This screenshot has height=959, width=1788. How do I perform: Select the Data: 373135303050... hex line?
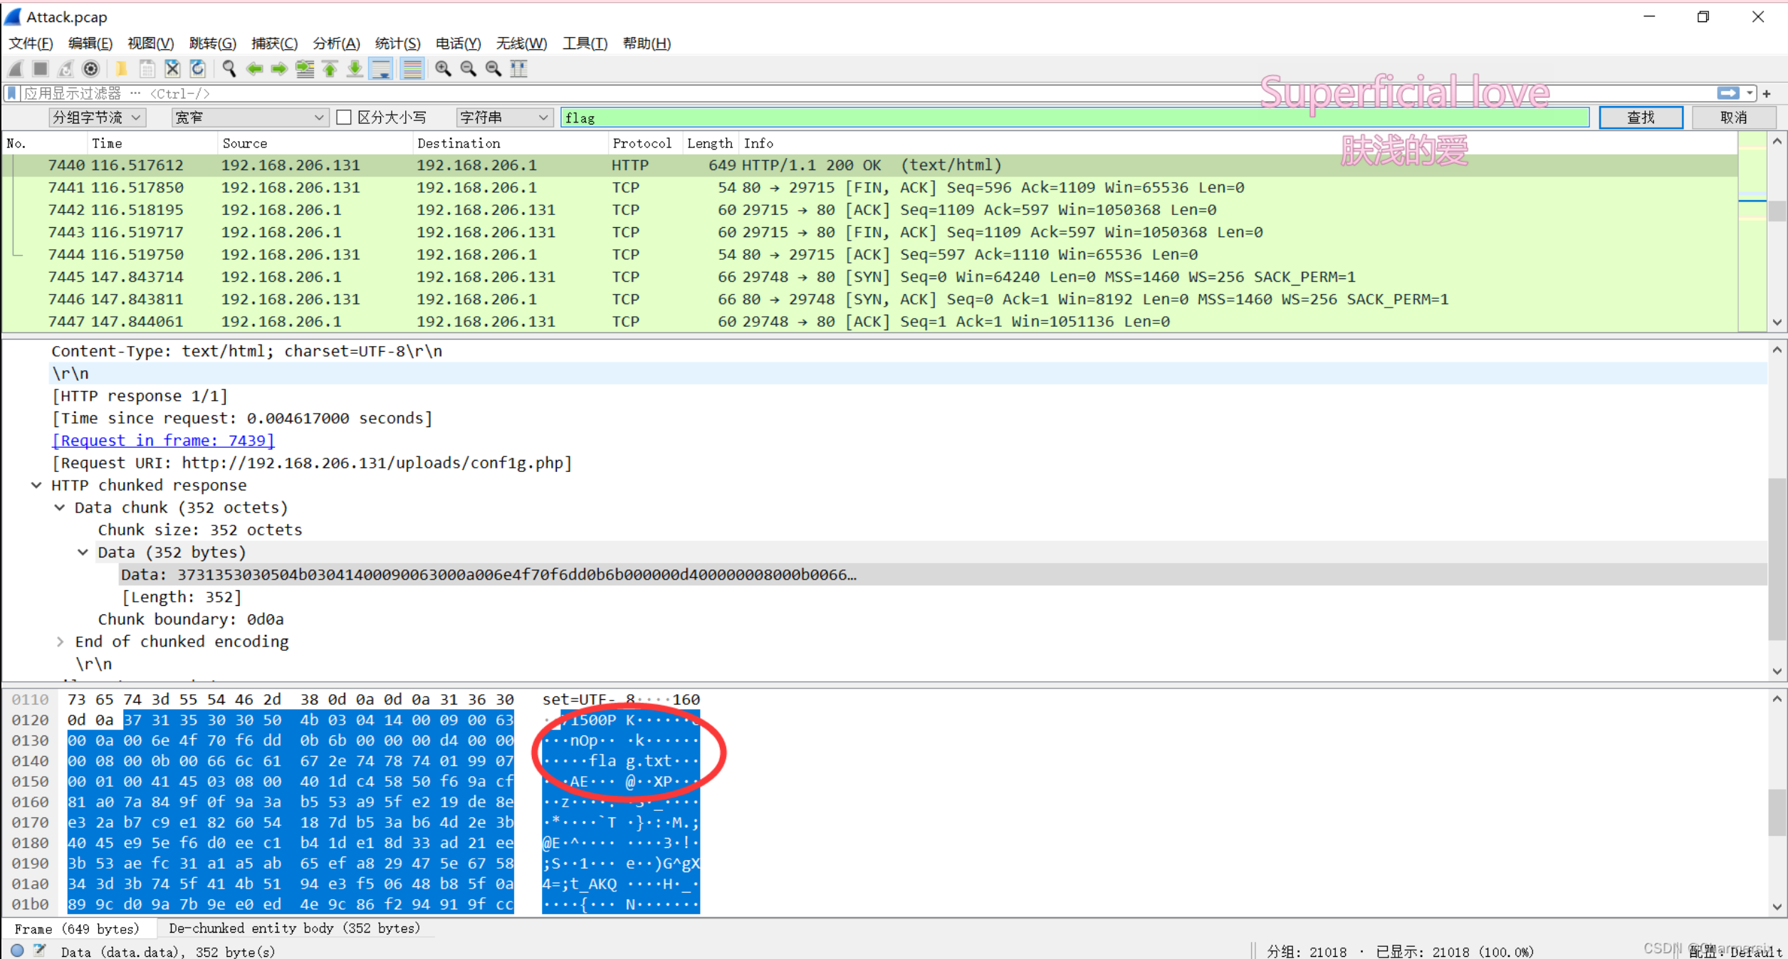click(943, 575)
